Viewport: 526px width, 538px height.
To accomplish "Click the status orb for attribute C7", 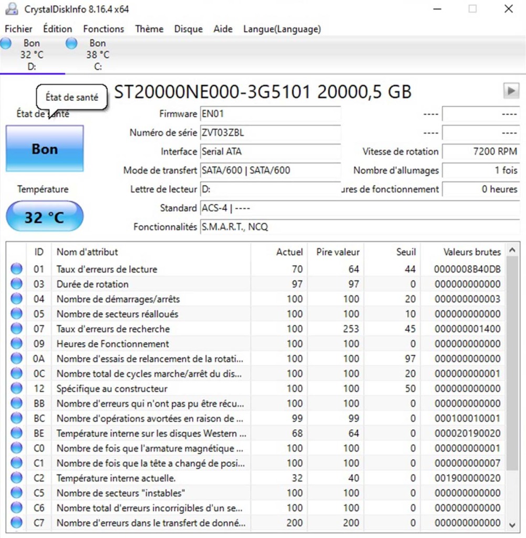I will pos(16,523).
